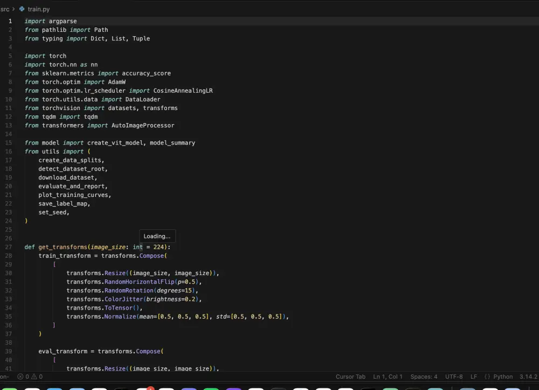Select Python interpreter version 3.14.2

[x=528, y=377]
